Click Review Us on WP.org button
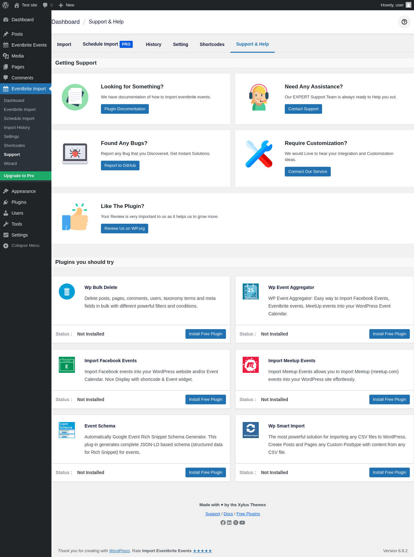 [124, 229]
